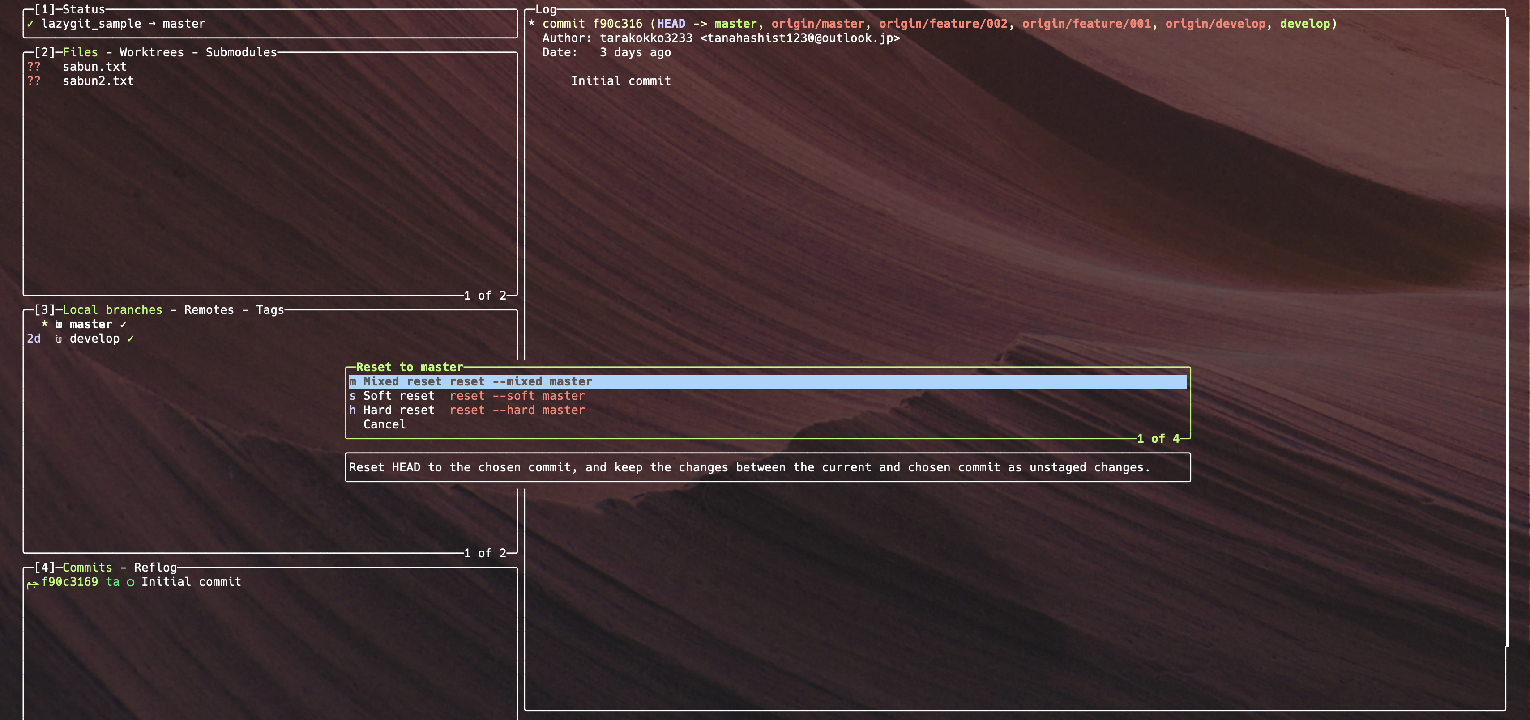The image size is (1530, 720).
Task: Open the Reflog tab
Action: 155,568
